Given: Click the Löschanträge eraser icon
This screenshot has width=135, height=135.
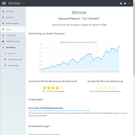Looking at the screenshot, I should point(5,65).
